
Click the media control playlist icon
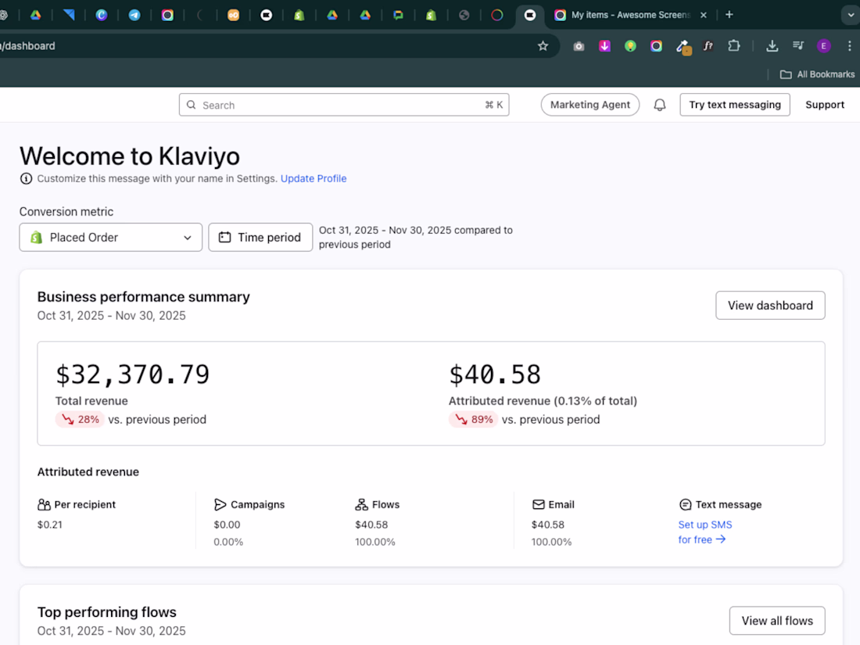click(x=798, y=46)
